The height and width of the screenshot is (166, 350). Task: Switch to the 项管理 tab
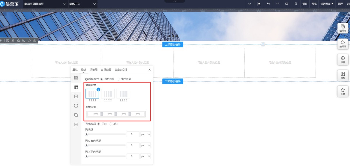tap(93, 69)
